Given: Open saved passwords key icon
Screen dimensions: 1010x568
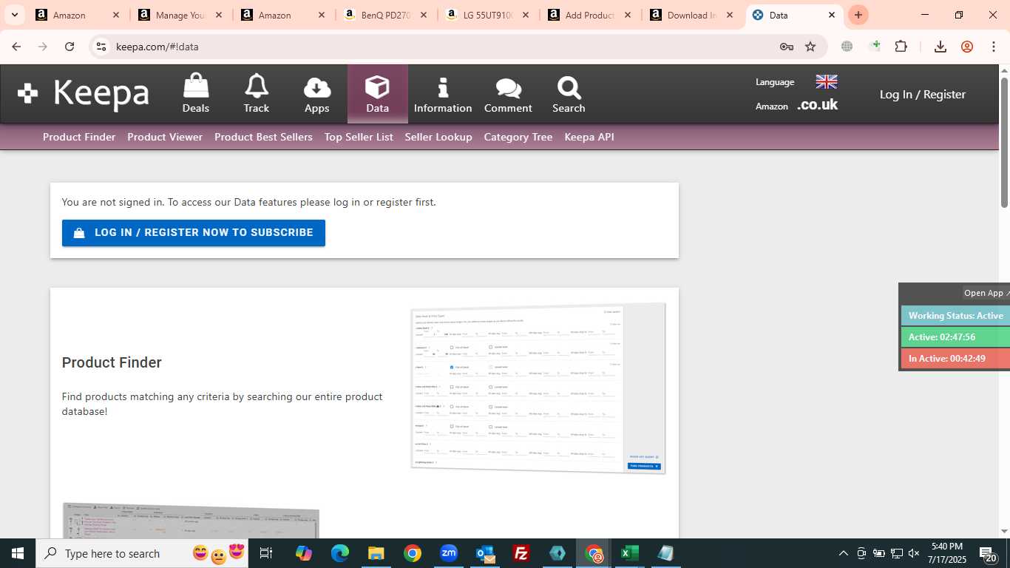Looking at the screenshot, I should [787, 47].
